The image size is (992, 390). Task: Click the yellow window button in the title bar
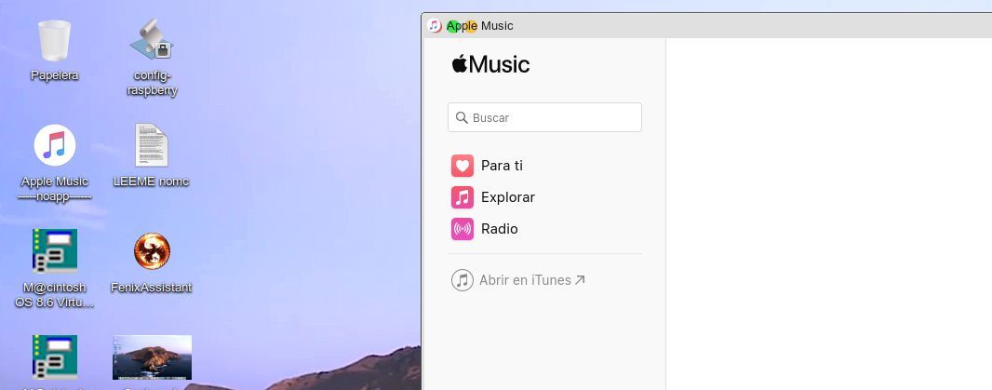point(471,26)
